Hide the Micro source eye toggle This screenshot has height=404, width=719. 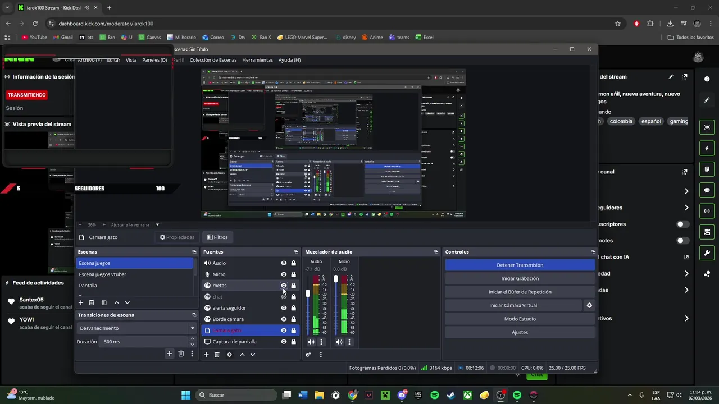284,274
